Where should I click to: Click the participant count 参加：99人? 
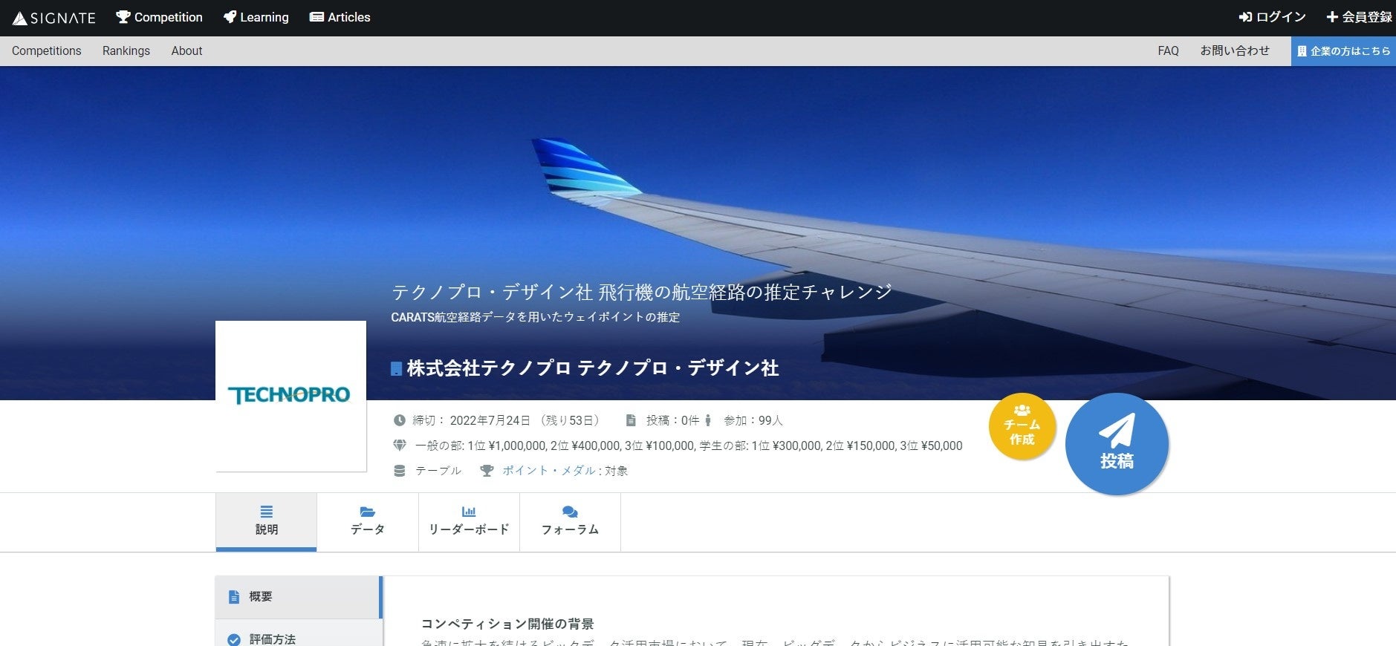pos(753,420)
